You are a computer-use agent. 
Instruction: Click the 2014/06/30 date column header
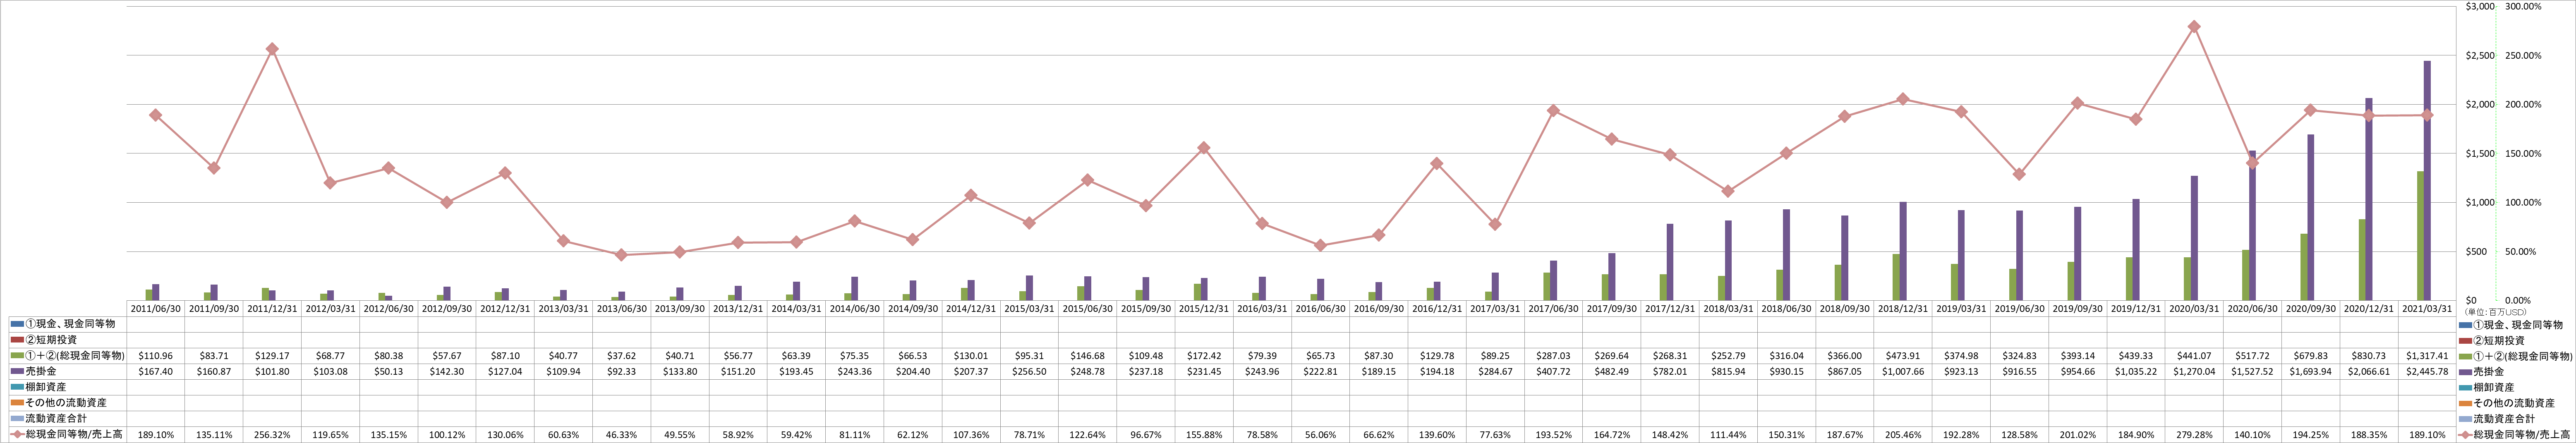pos(854,309)
